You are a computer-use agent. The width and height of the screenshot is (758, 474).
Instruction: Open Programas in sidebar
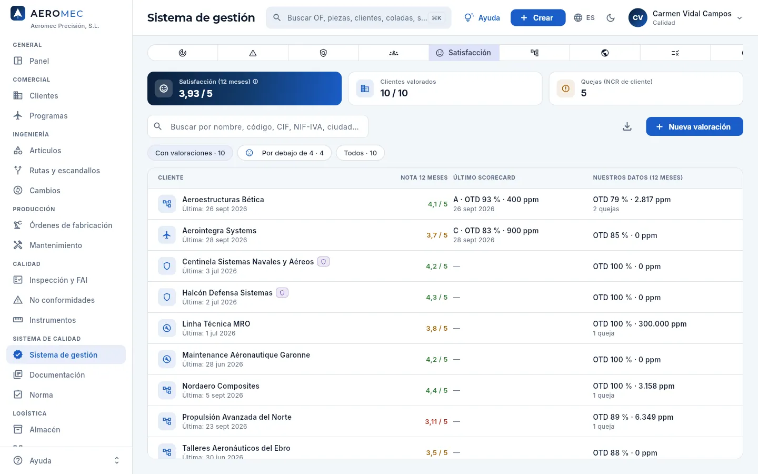click(x=66, y=116)
